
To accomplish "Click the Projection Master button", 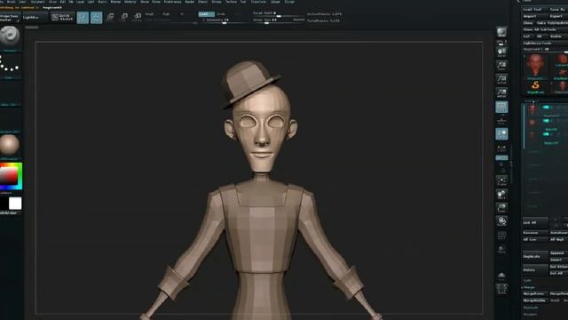I will coord(10,18).
